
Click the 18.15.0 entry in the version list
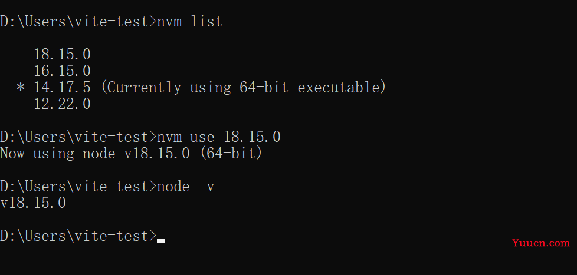click(x=62, y=55)
